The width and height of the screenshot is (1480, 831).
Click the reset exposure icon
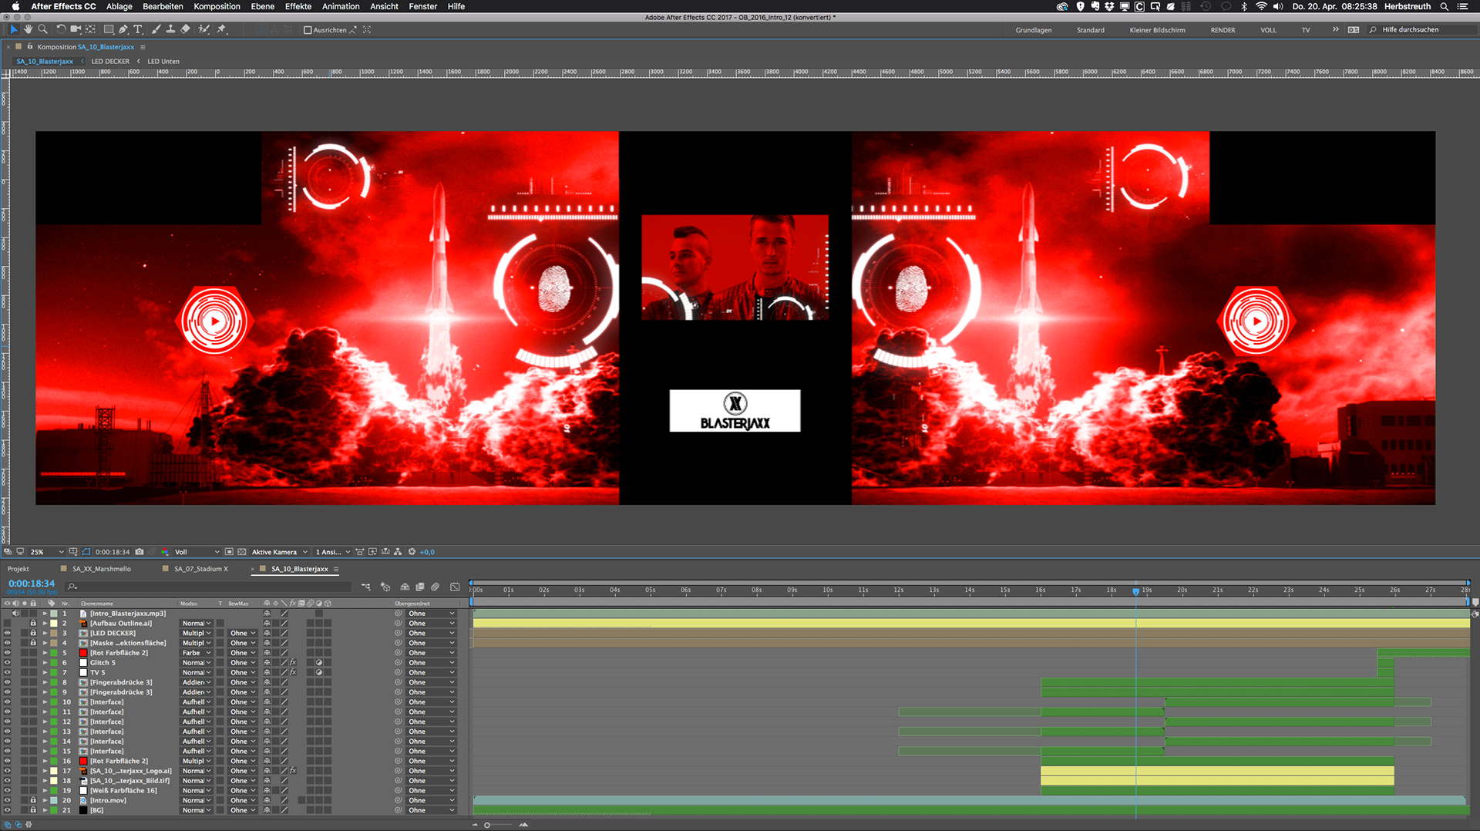coord(412,552)
